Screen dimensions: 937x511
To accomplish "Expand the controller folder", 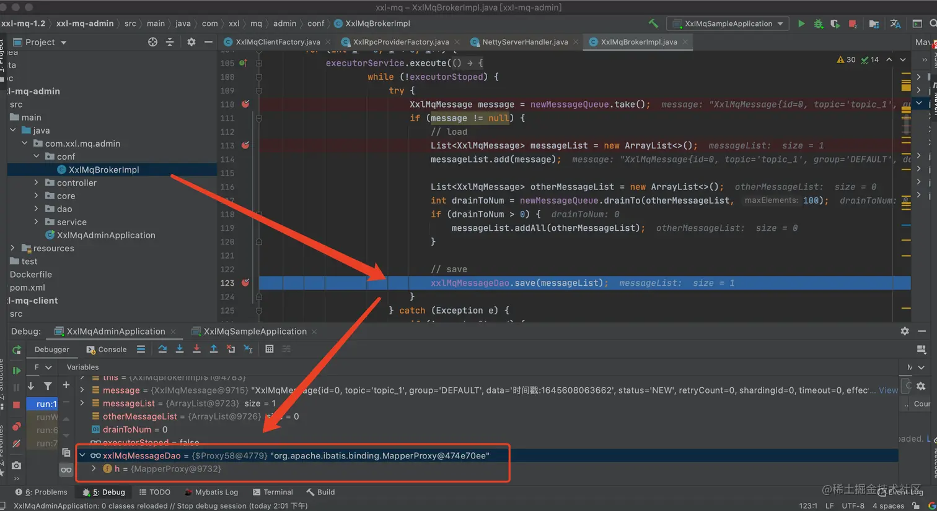I will [37, 182].
